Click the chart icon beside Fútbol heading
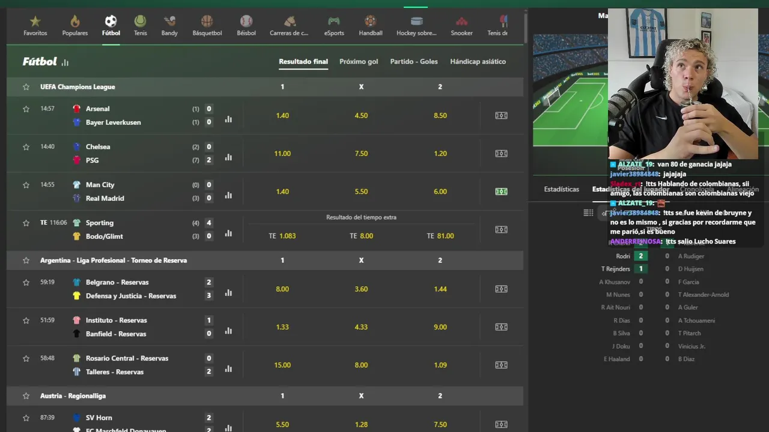769x432 pixels. click(x=65, y=62)
